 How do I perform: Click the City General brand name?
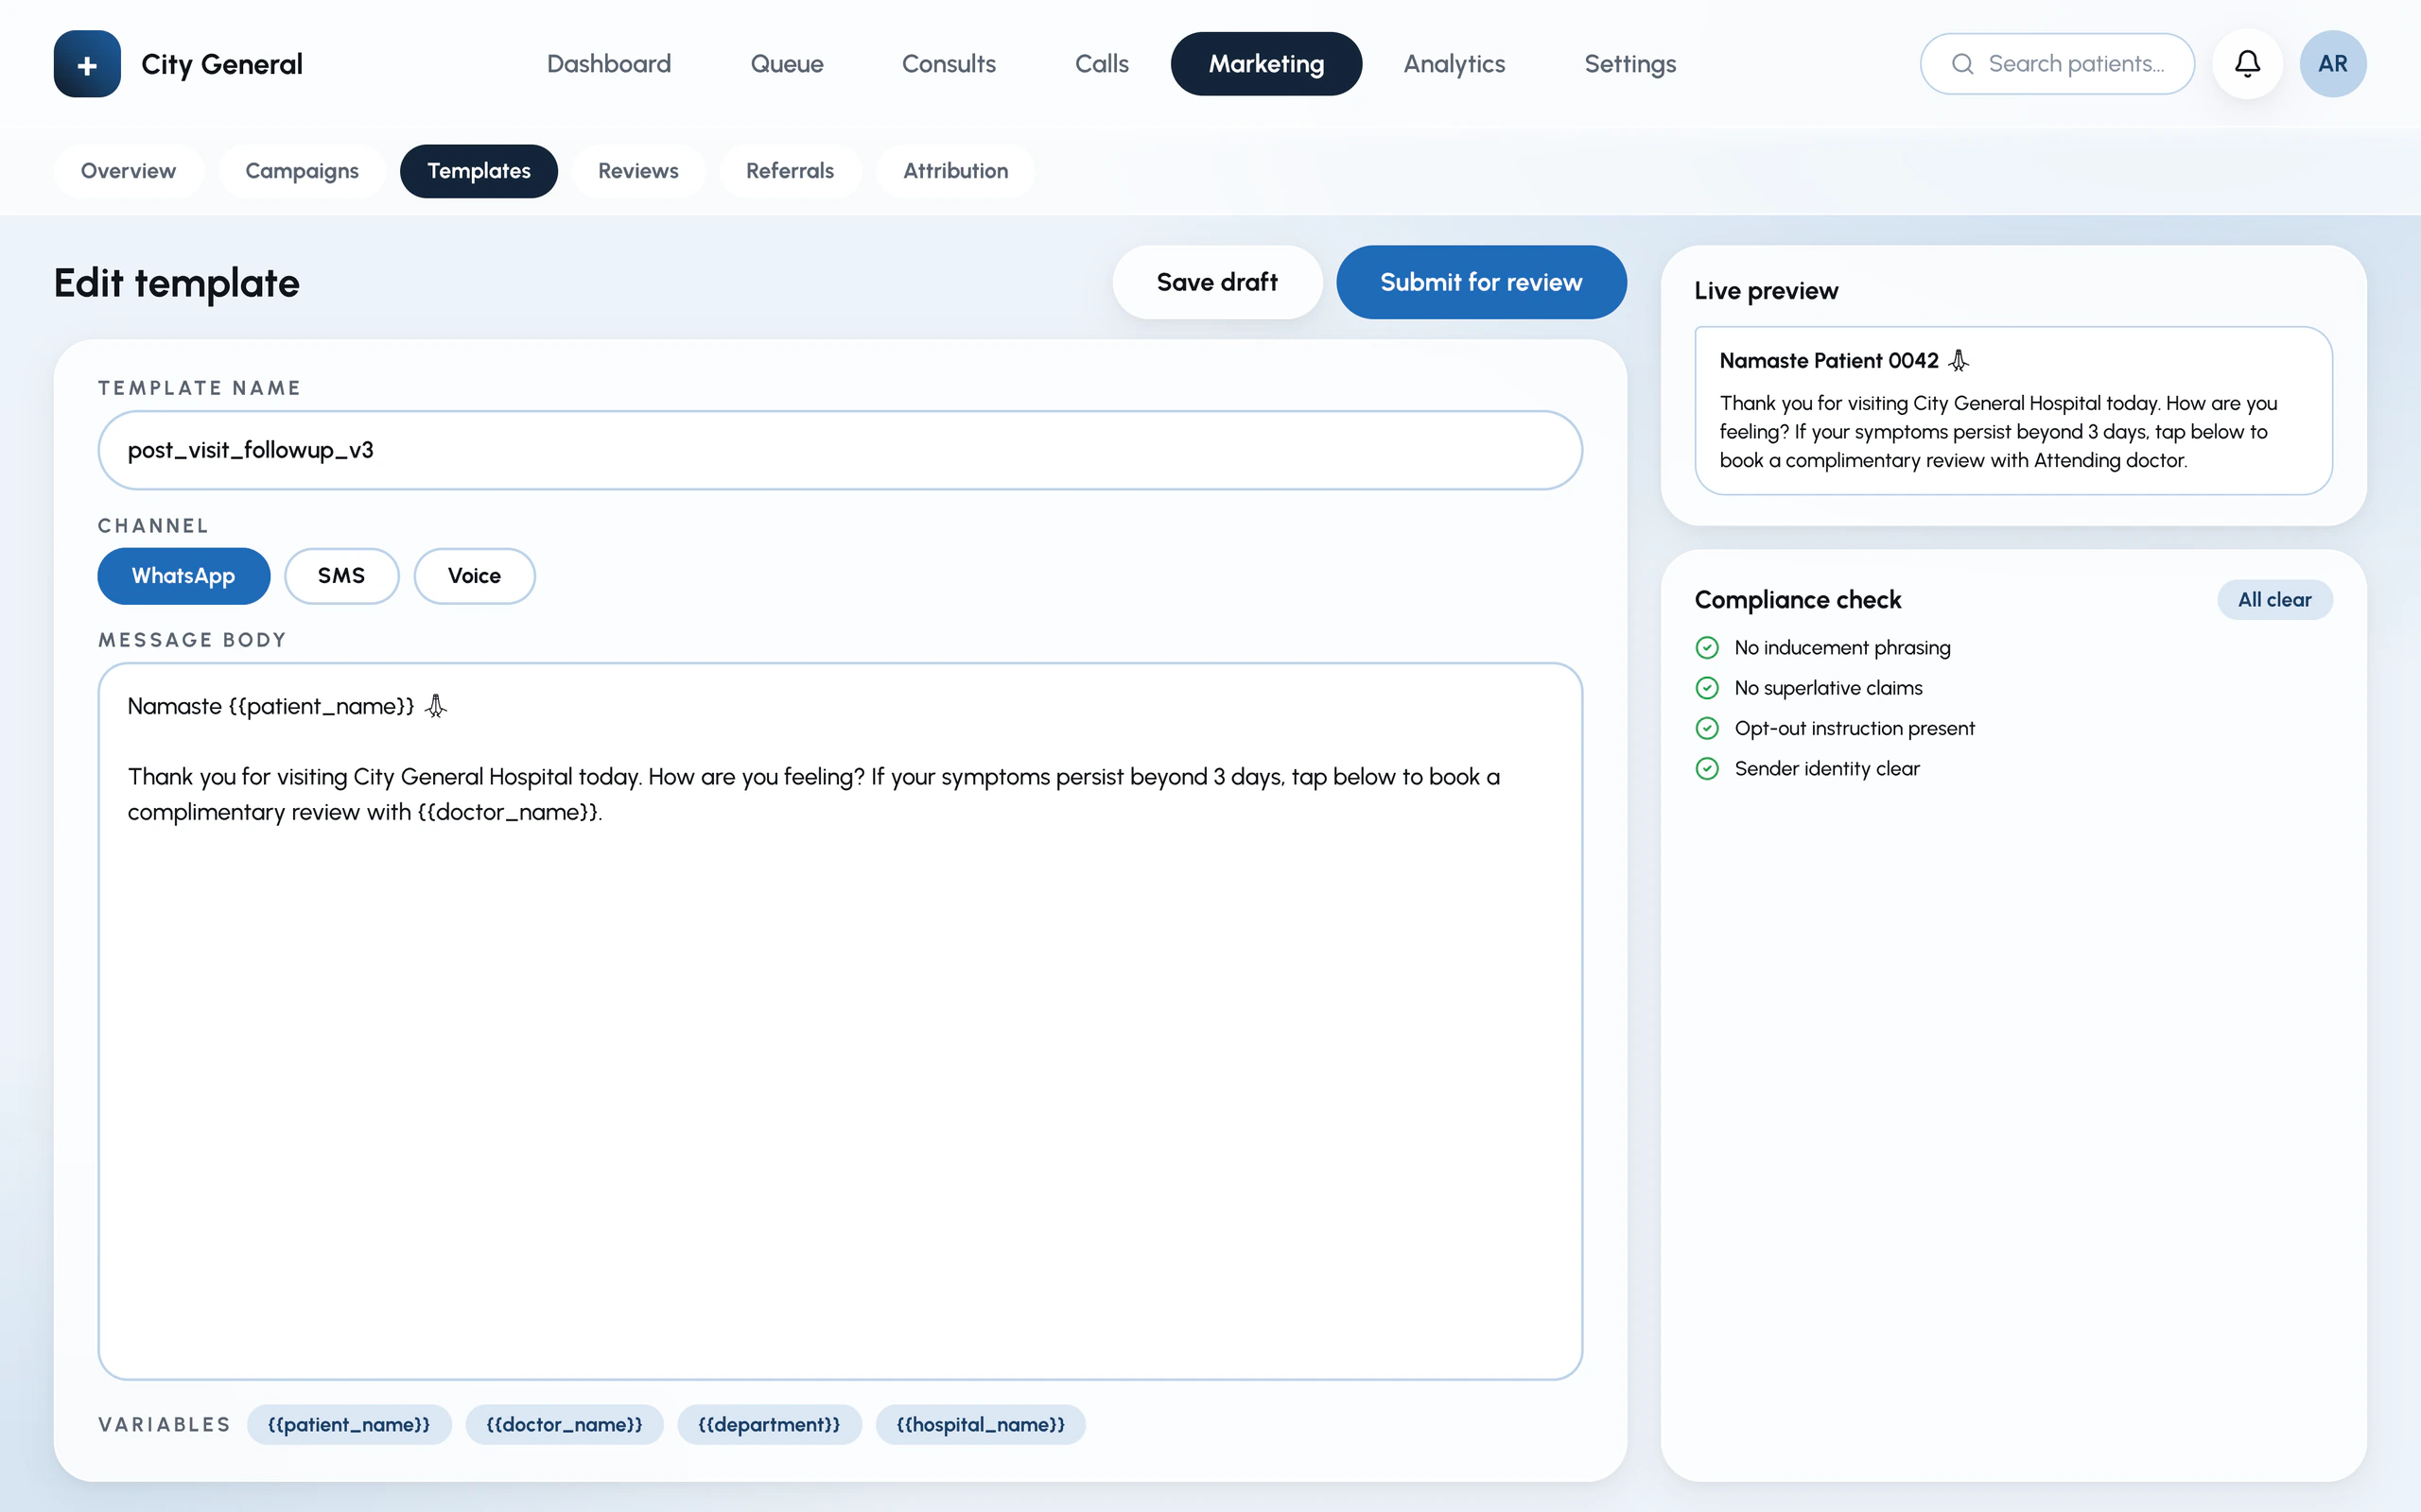tap(221, 64)
